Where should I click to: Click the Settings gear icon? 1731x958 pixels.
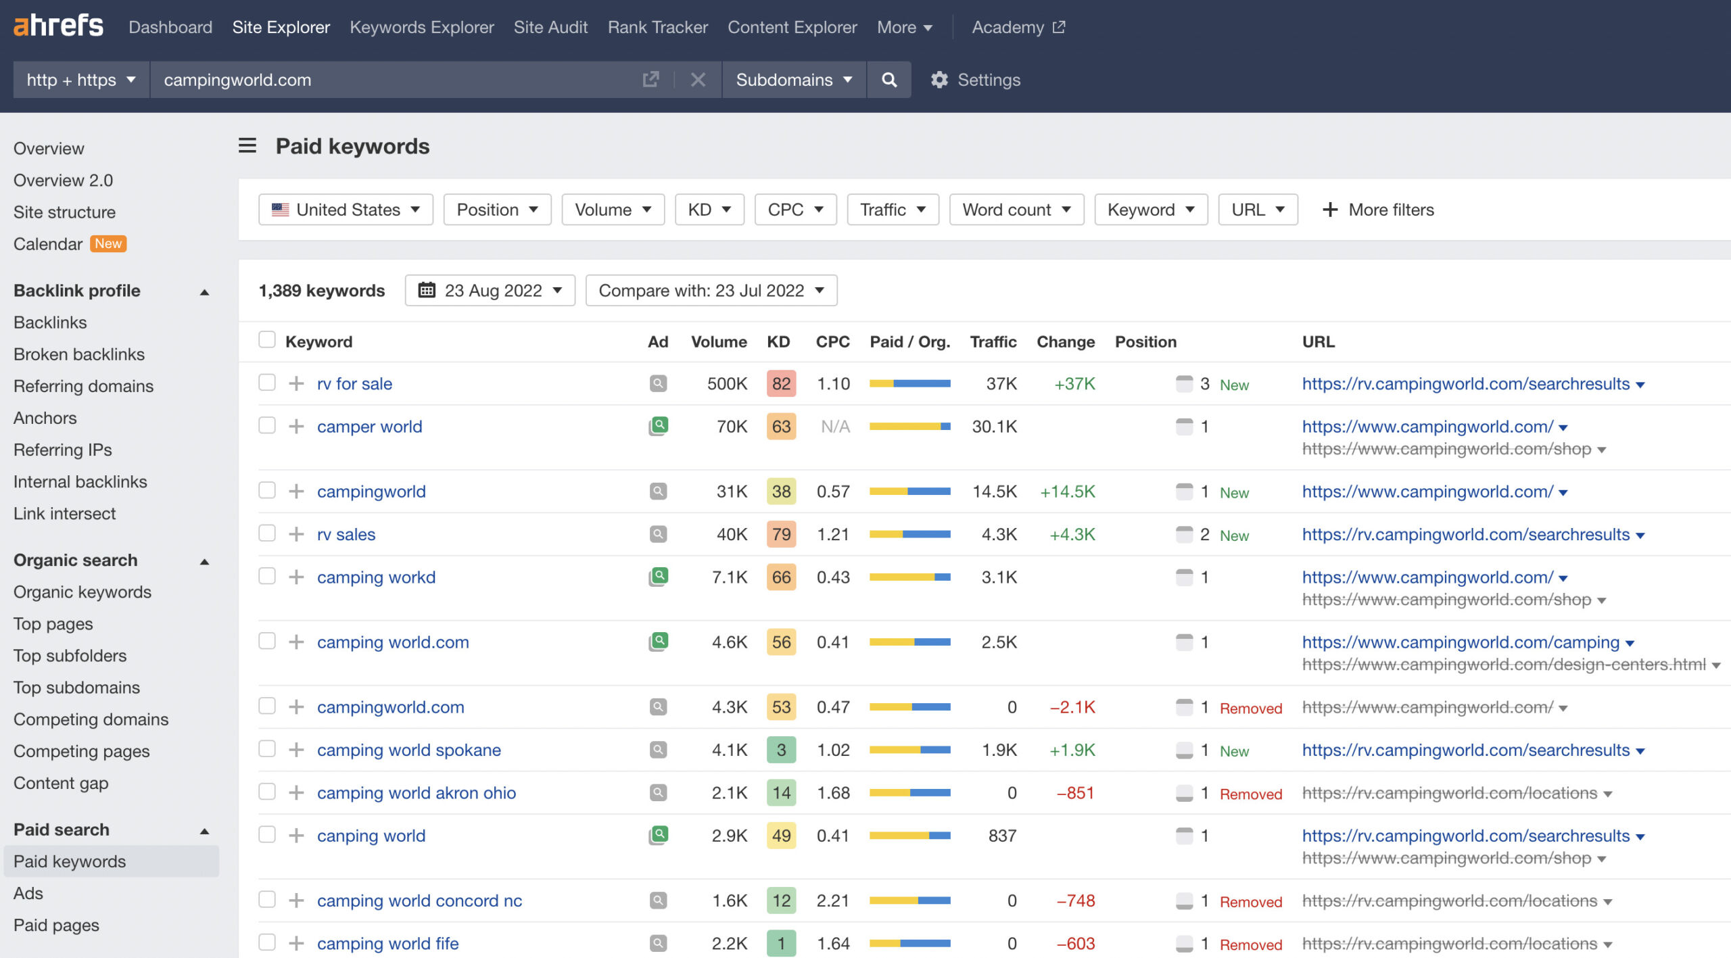click(x=938, y=78)
